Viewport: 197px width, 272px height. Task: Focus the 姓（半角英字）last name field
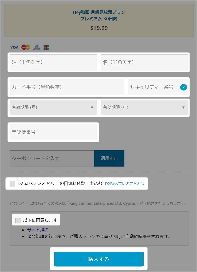53,62
